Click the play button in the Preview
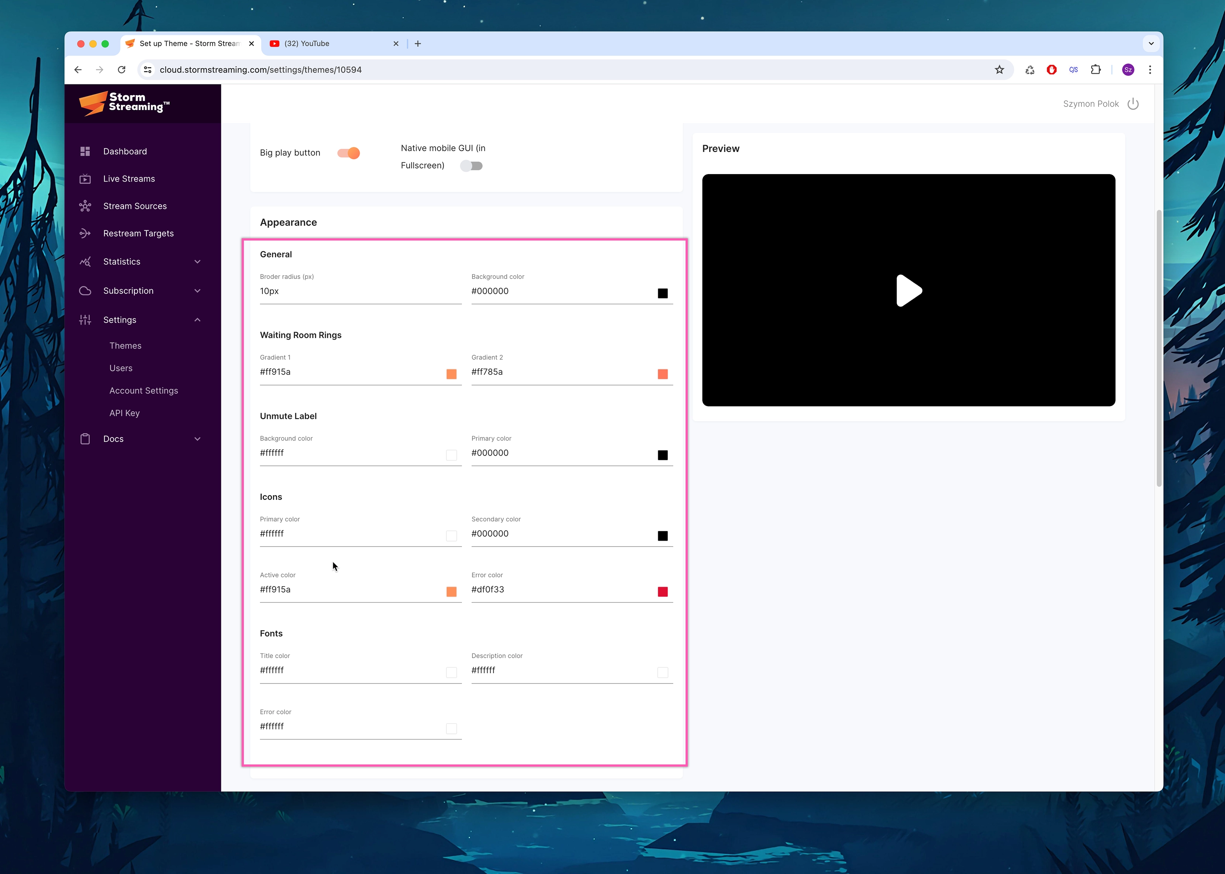Screen dimensions: 1225x874 pyautogui.click(x=908, y=291)
